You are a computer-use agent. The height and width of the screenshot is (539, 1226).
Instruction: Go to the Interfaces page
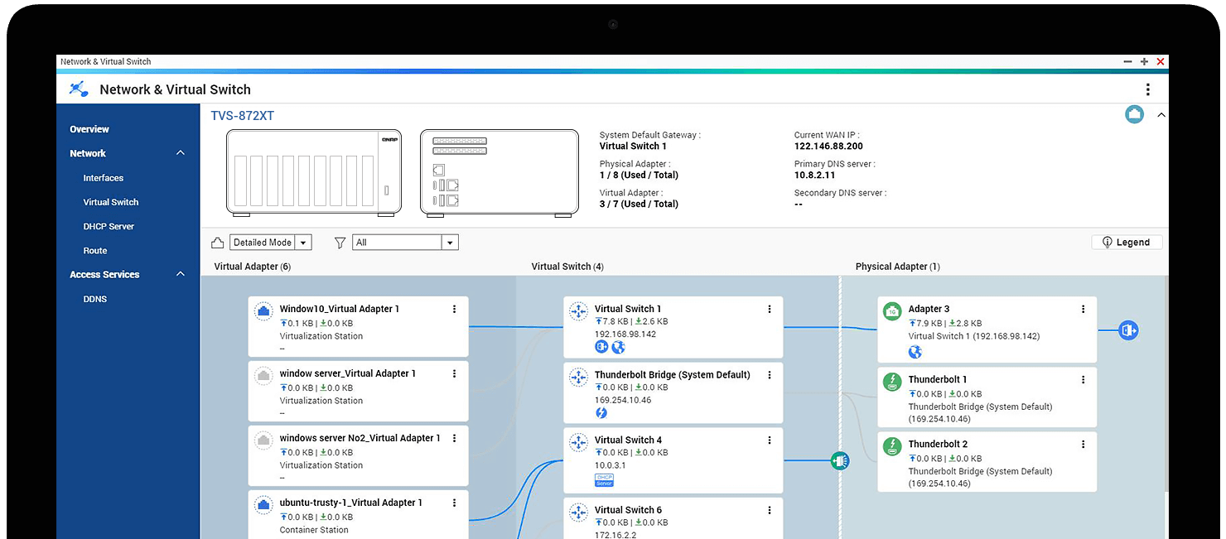point(103,178)
